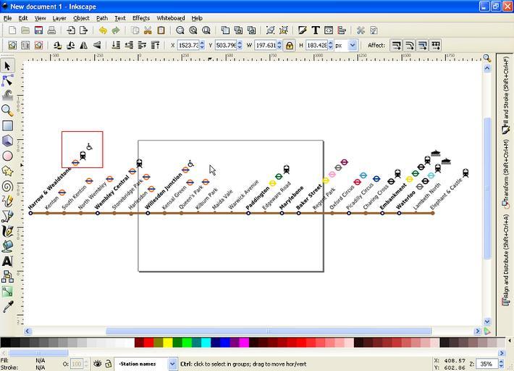
Task: Select the Star polygon tool
Action: point(7,171)
